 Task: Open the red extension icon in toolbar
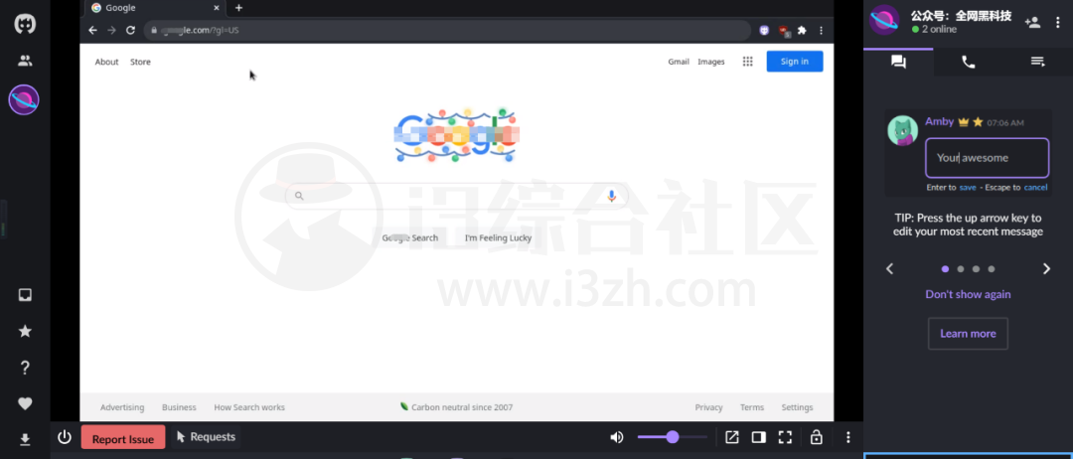[x=784, y=31]
